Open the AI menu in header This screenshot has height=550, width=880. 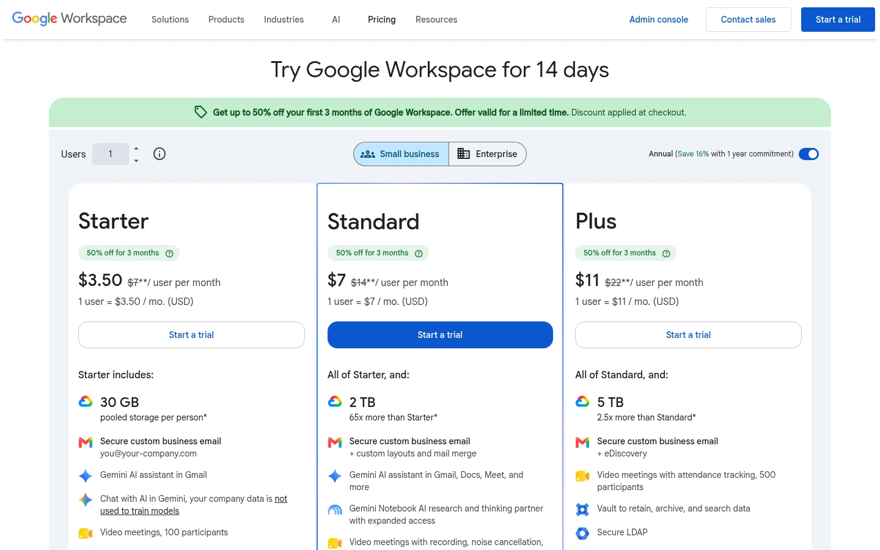336,20
